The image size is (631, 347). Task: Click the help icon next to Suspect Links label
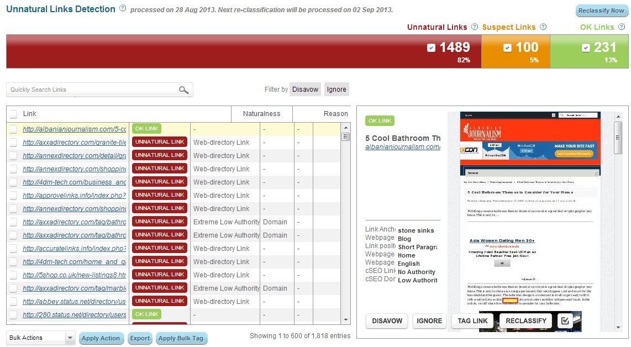[543, 27]
